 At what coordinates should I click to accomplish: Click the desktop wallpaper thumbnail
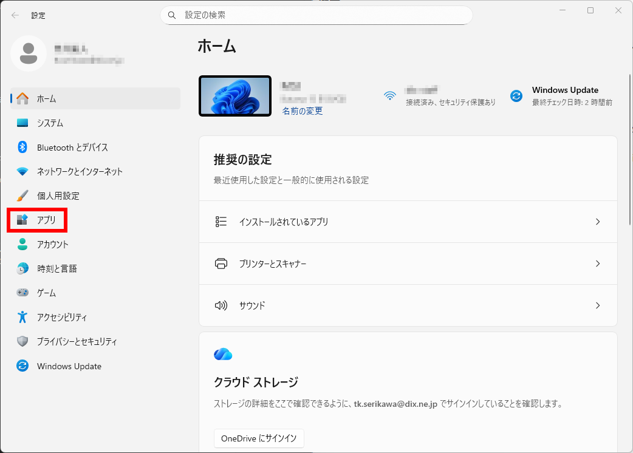click(235, 96)
